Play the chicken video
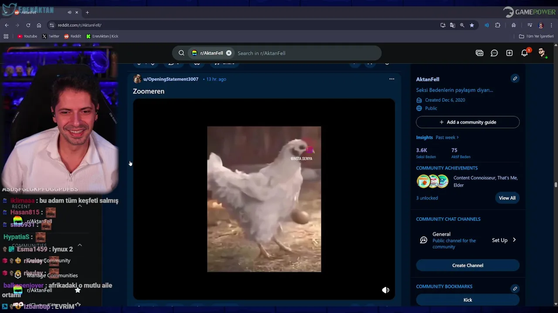Image resolution: width=558 pixels, height=313 pixels. pos(264,199)
